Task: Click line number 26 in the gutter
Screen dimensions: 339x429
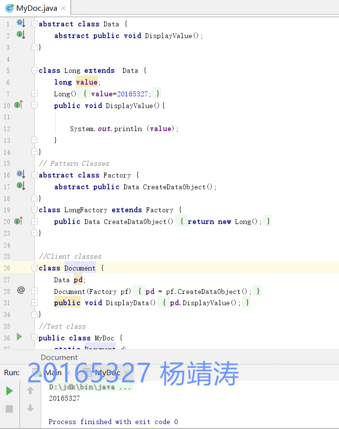Action: tap(6, 268)
